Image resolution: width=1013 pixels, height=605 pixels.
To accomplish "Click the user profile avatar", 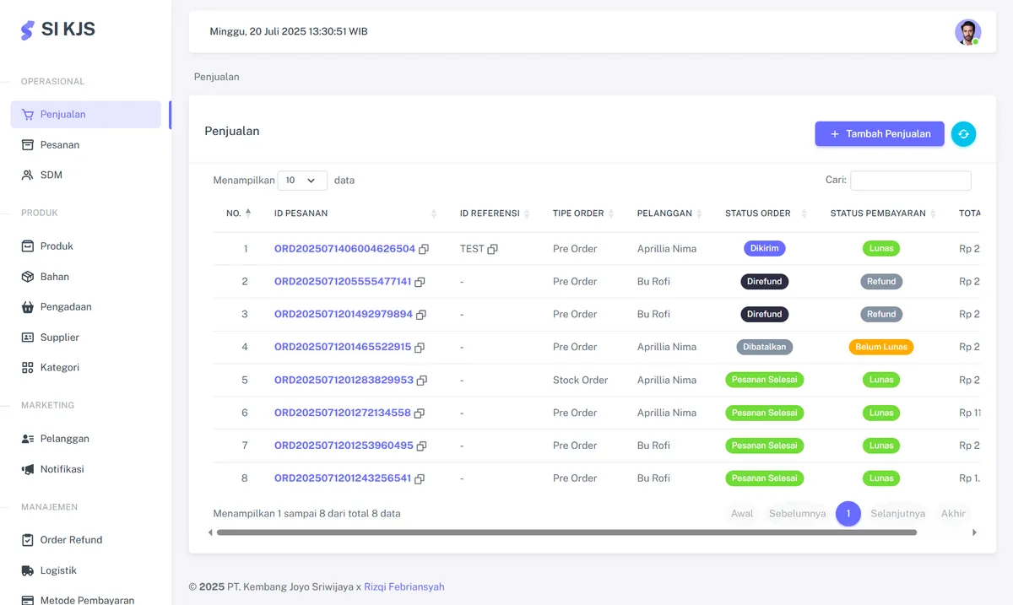I will point(967,32).
